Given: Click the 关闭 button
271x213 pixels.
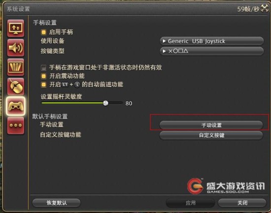Looking at the screenshot, I should point(242,203).
